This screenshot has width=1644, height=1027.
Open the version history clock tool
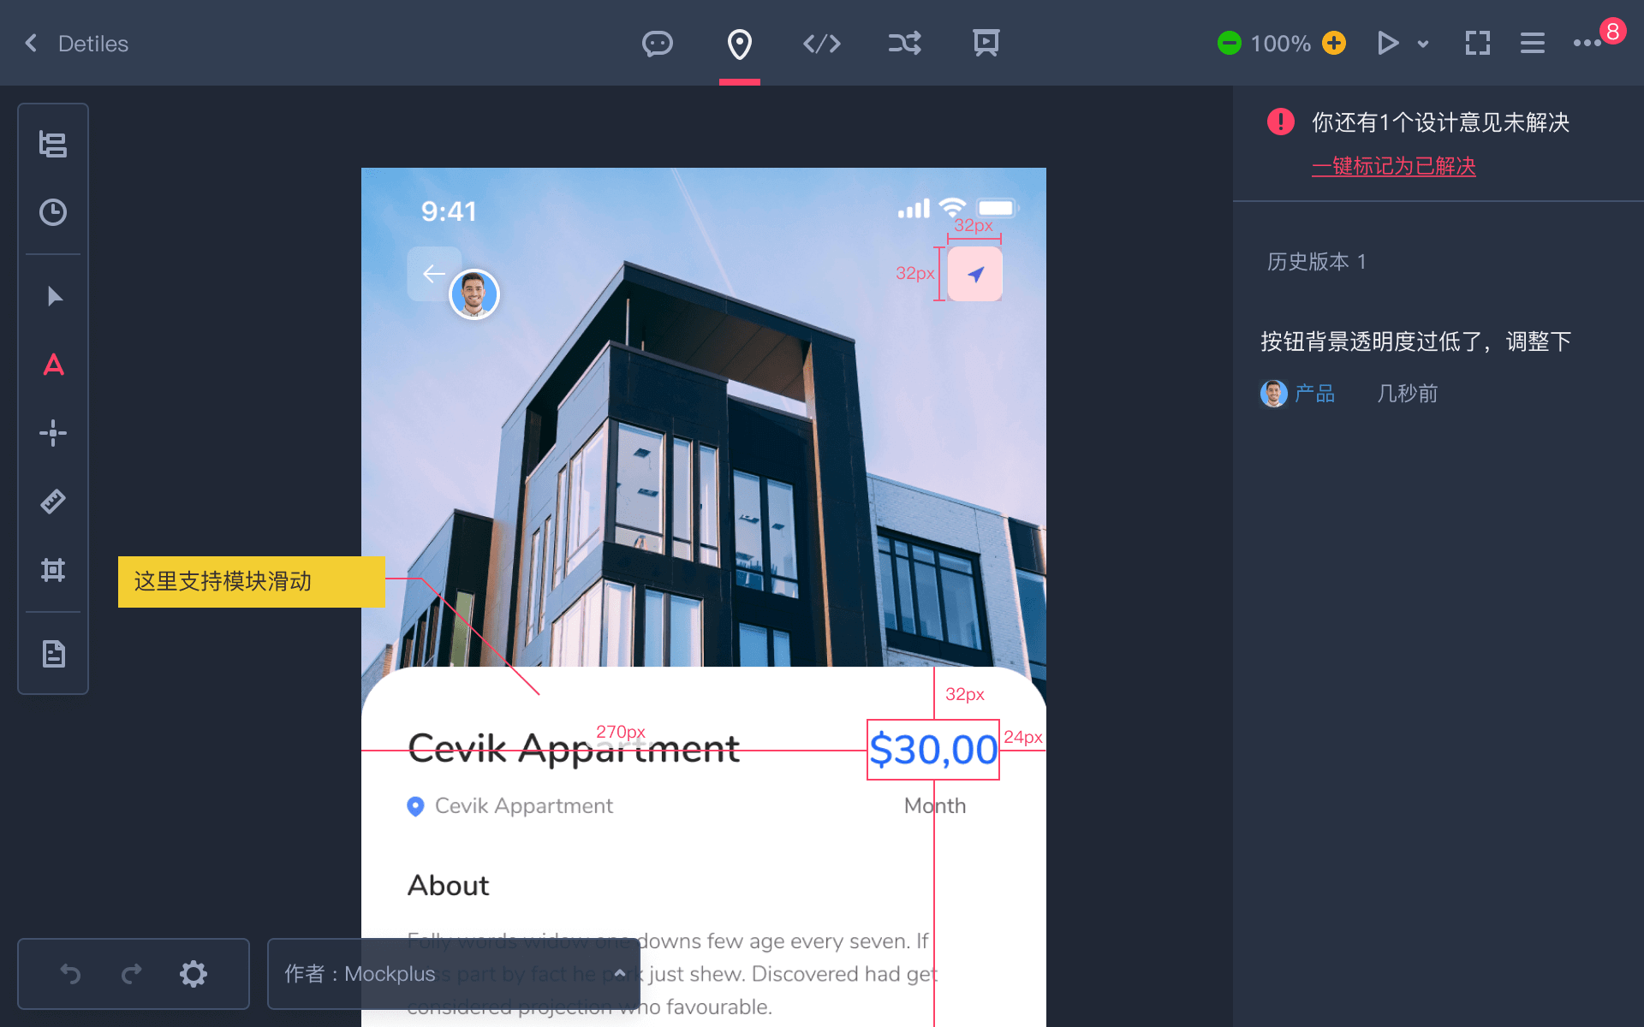(x=53, y=212)
